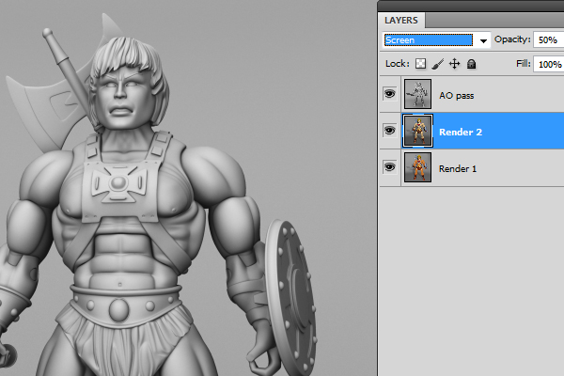Image resolution: width=564 pixels, height=376 pixels.
Task: Click the lock all padlock icon
Action: [471, 64]
